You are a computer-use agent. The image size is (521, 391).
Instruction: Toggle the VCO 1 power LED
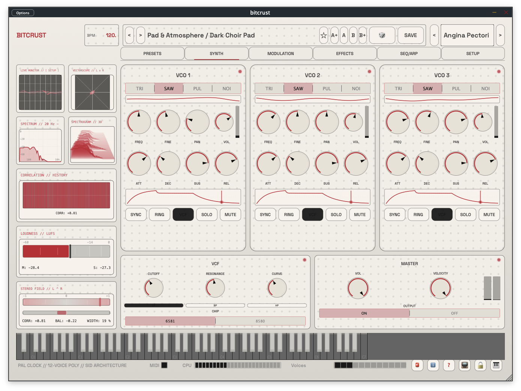coord(240,72)
